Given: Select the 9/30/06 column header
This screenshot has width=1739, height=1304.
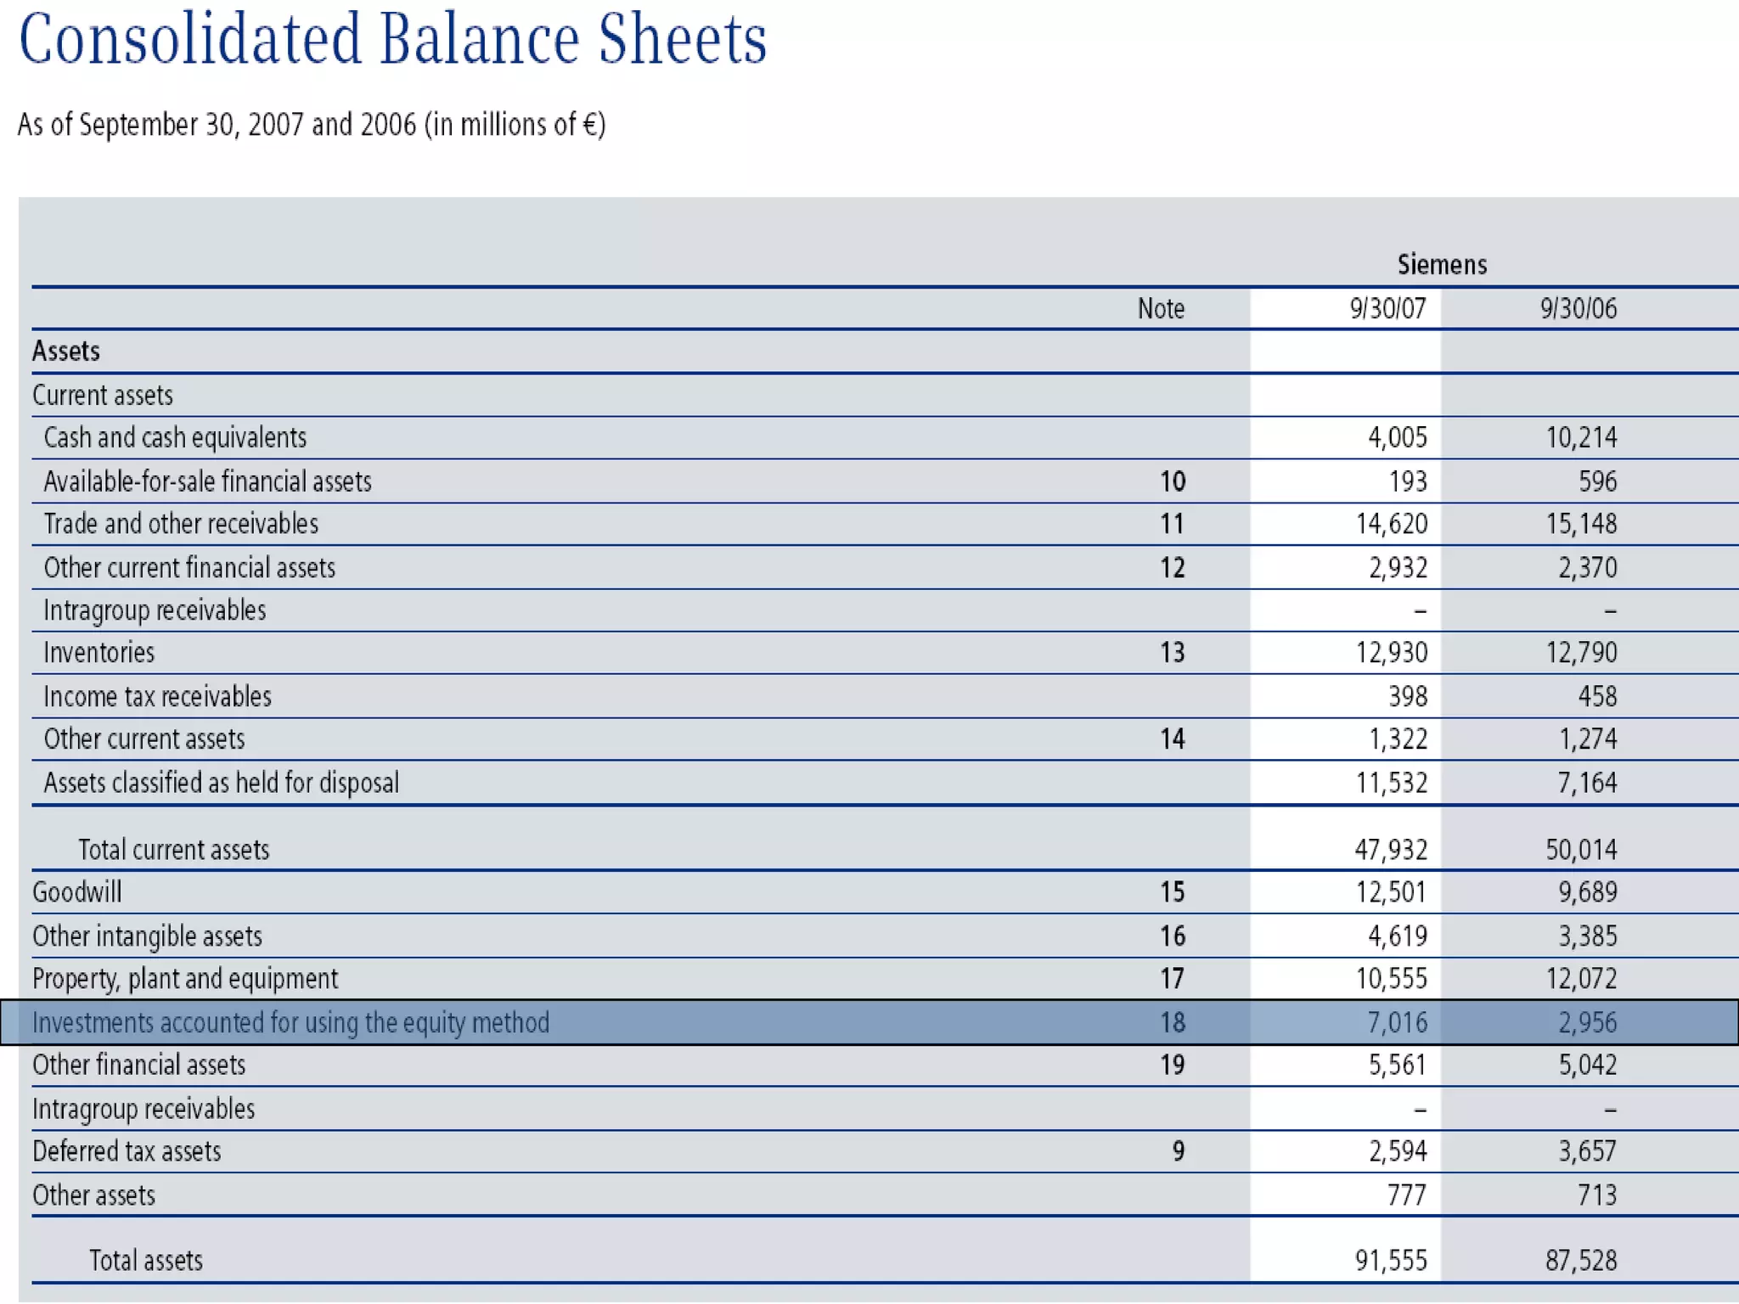Looking at the screenshot, I should coord(1578,308).
